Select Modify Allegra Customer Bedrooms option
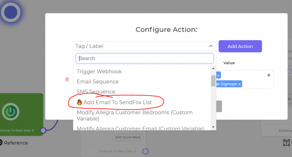This screenshot has height=157, width=292. click(x=135, y=115)
